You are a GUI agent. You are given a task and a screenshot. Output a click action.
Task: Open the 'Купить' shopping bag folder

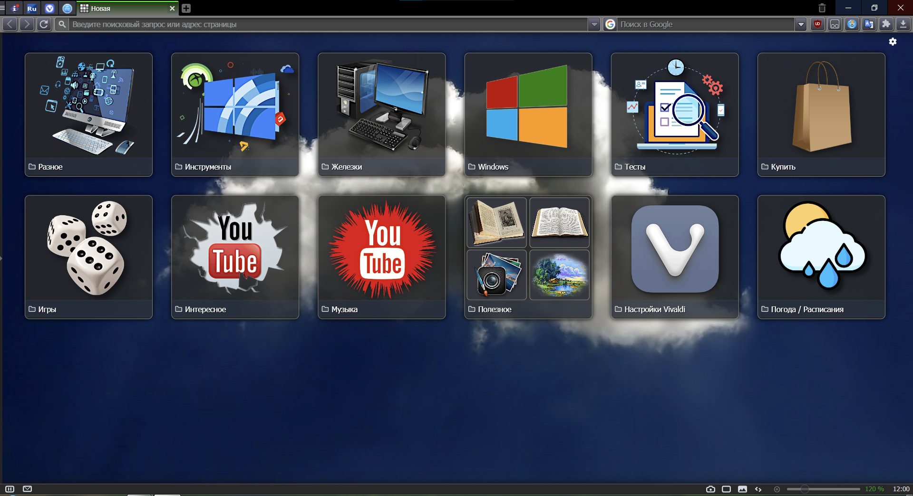click(821, 114)
